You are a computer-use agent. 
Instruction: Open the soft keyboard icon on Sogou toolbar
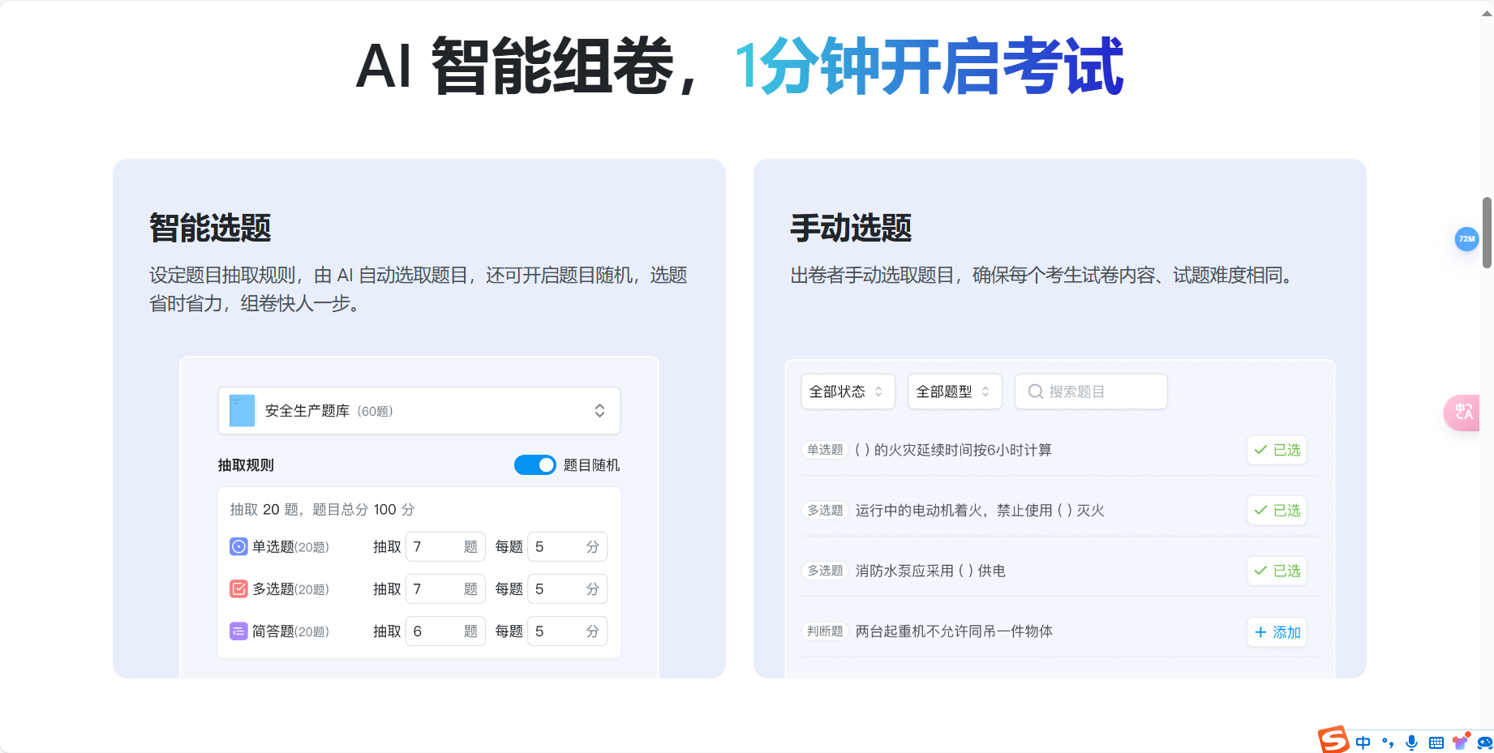tap(1436, 742)
